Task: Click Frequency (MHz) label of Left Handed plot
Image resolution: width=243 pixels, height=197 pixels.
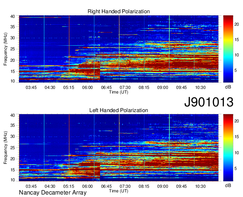Action: tap(5, 148)
